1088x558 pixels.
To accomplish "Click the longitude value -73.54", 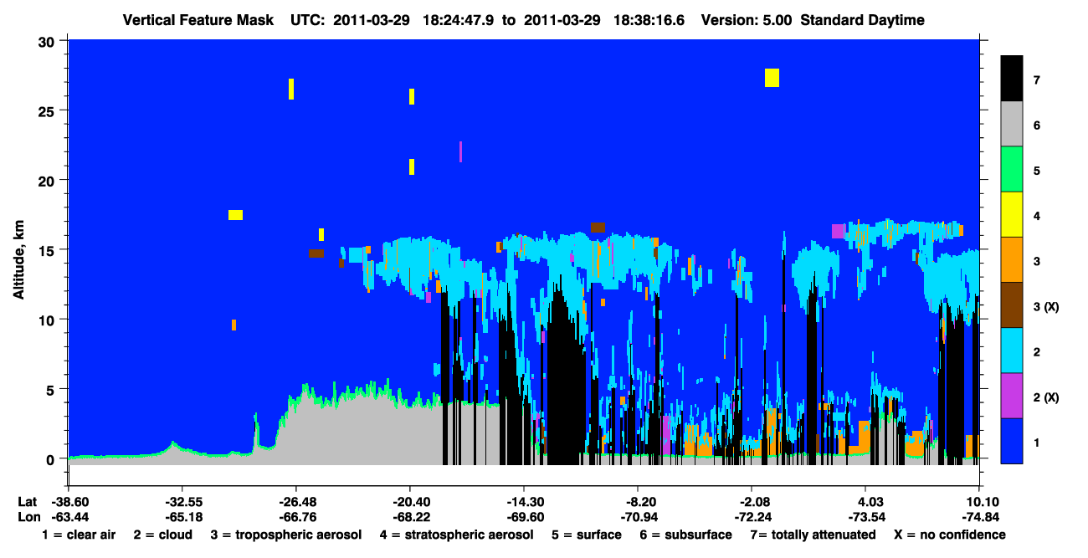I will click(866, 517).
